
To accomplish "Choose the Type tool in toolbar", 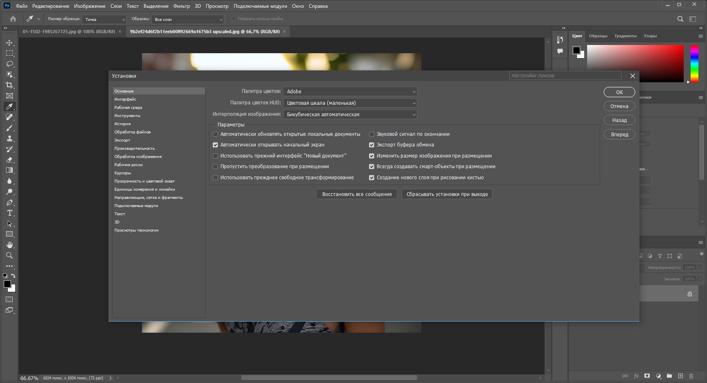I will pos(9,213).
